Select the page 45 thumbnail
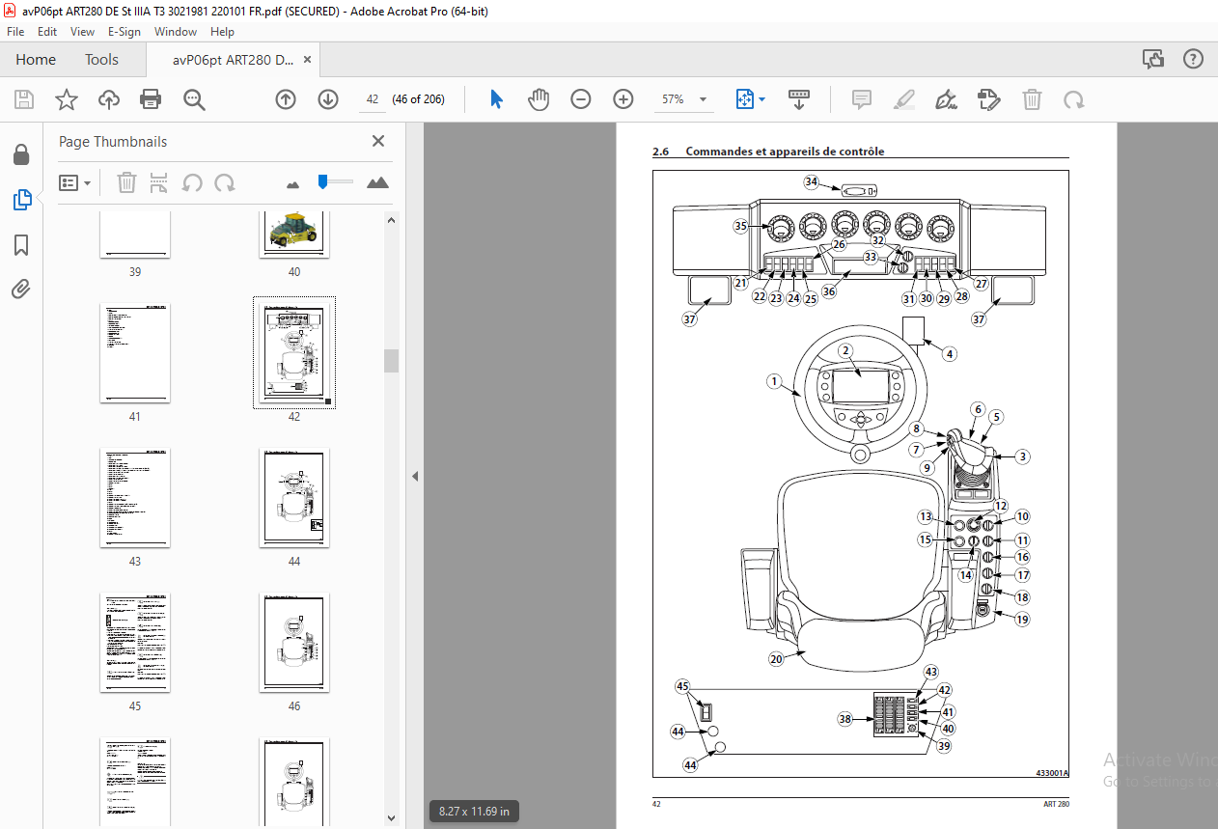This screenshot has height=829, width=1218. [135, 643]
